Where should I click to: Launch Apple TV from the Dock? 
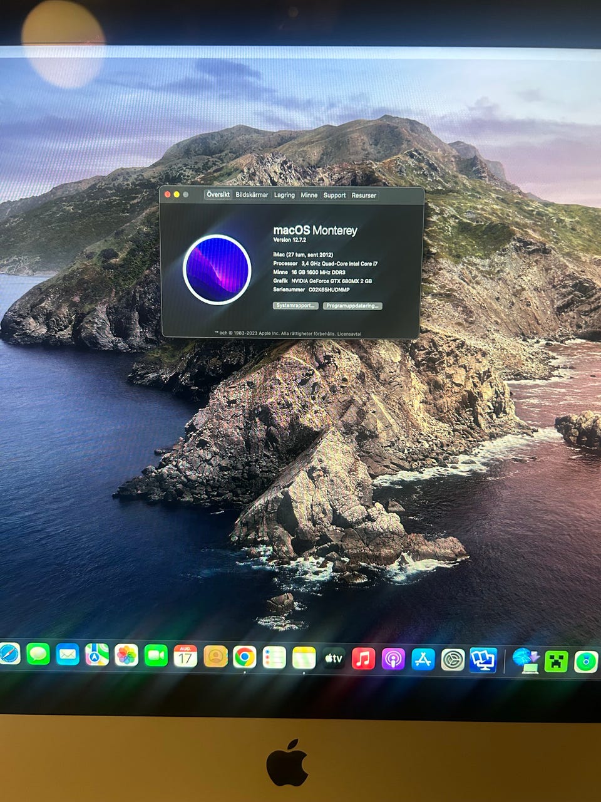pos(334,659)
